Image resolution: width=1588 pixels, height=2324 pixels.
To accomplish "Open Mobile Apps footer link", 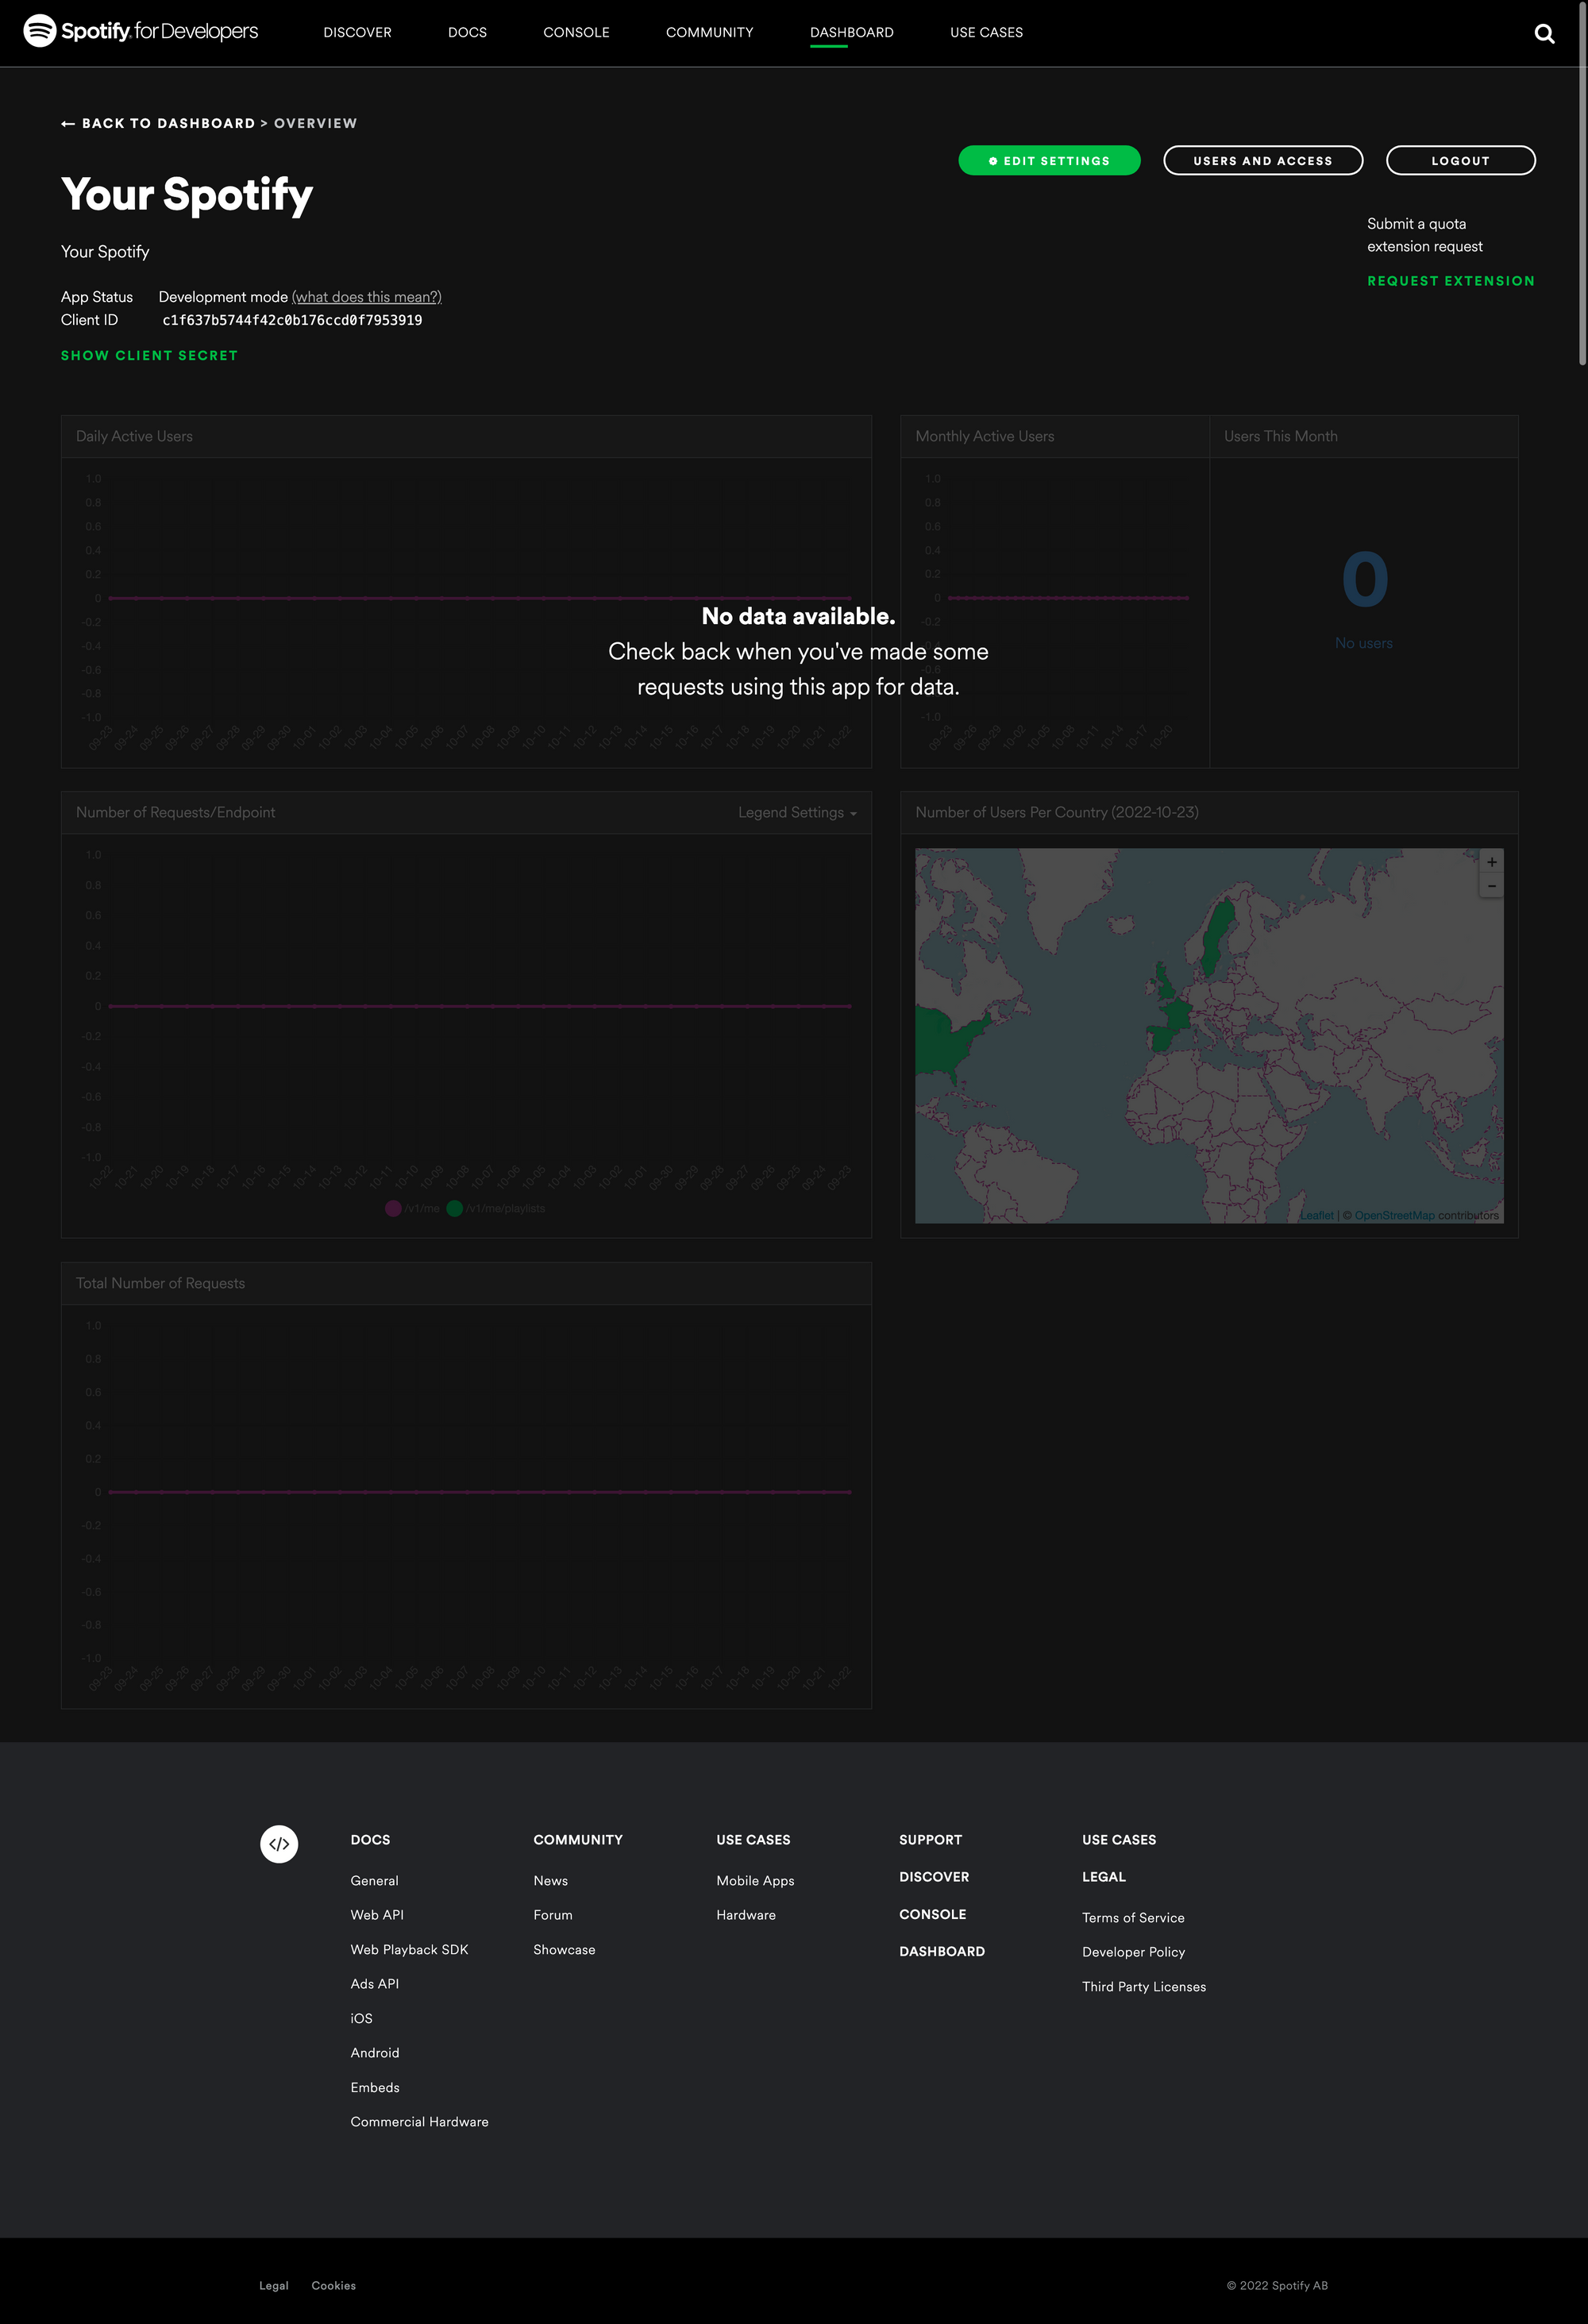I will coord(755,1881).
